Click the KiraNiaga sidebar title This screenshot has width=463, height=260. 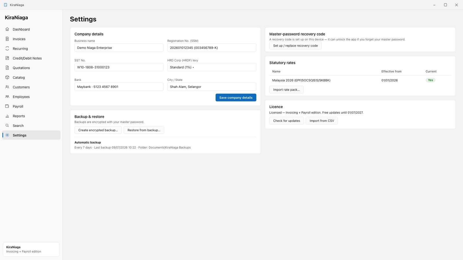click(16, 18)
